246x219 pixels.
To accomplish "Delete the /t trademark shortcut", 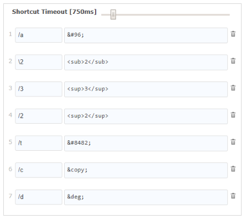I will 233,142.
